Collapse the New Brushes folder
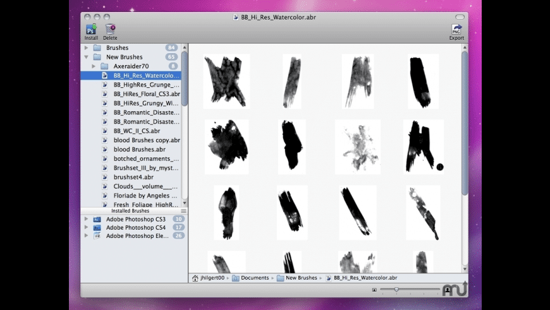The image size is (550, 310). (x=87, y=57)
